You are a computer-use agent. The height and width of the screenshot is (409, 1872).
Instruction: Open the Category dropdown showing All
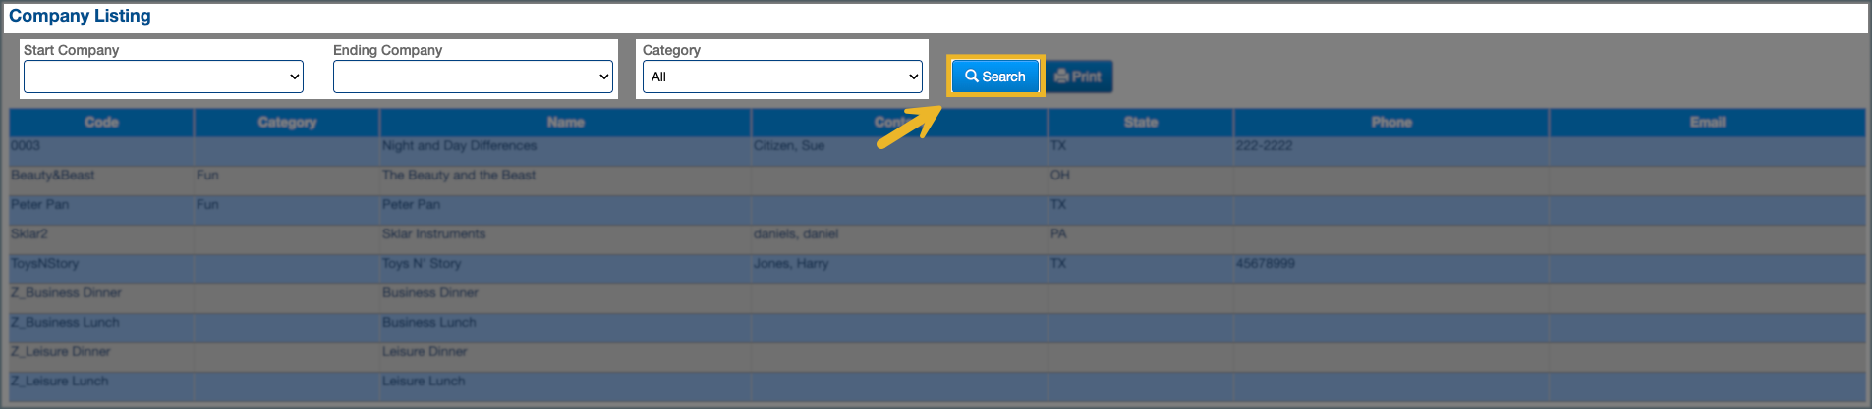point(782,77)
